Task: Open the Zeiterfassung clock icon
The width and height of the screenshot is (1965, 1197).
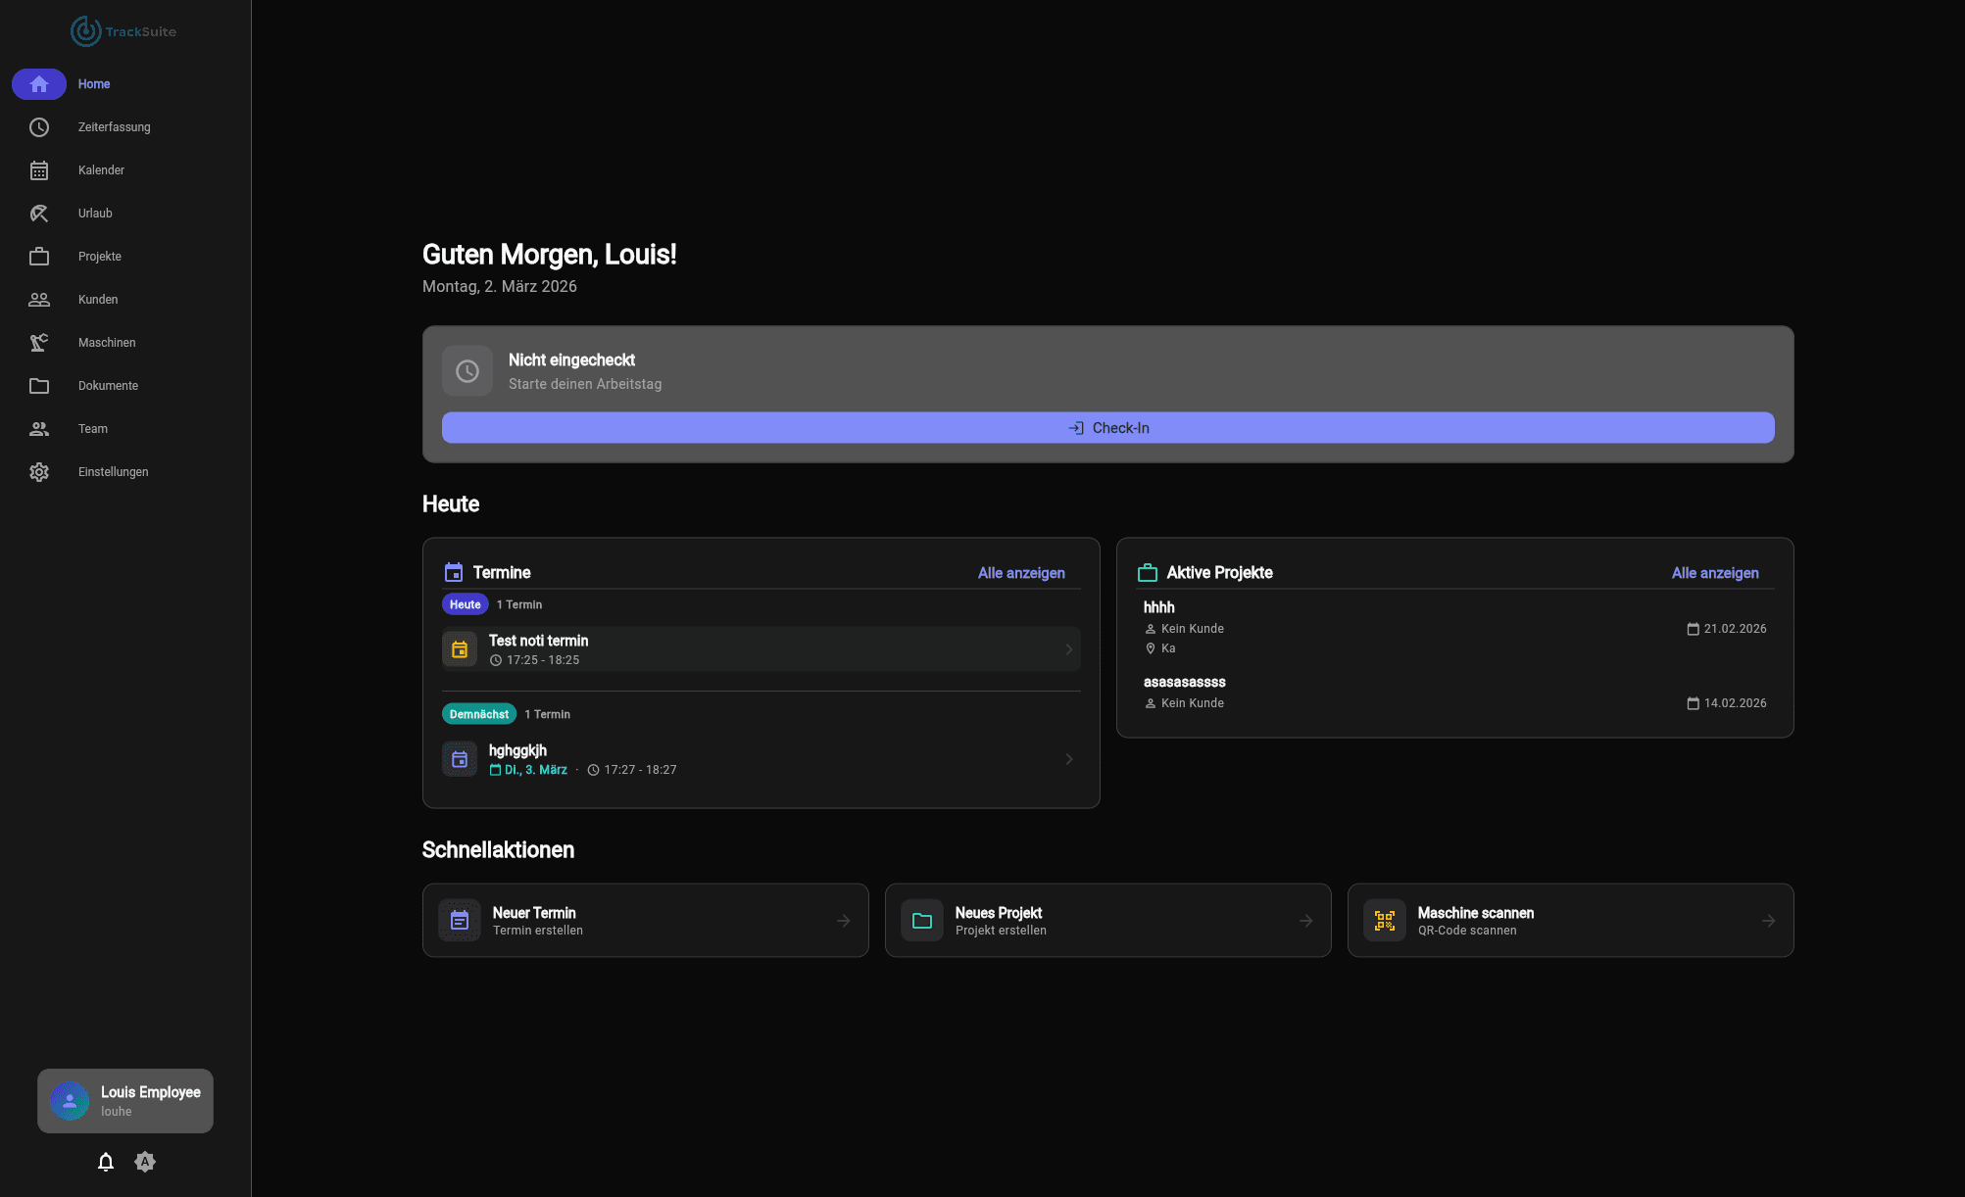Action: click(x=39, y=127)
